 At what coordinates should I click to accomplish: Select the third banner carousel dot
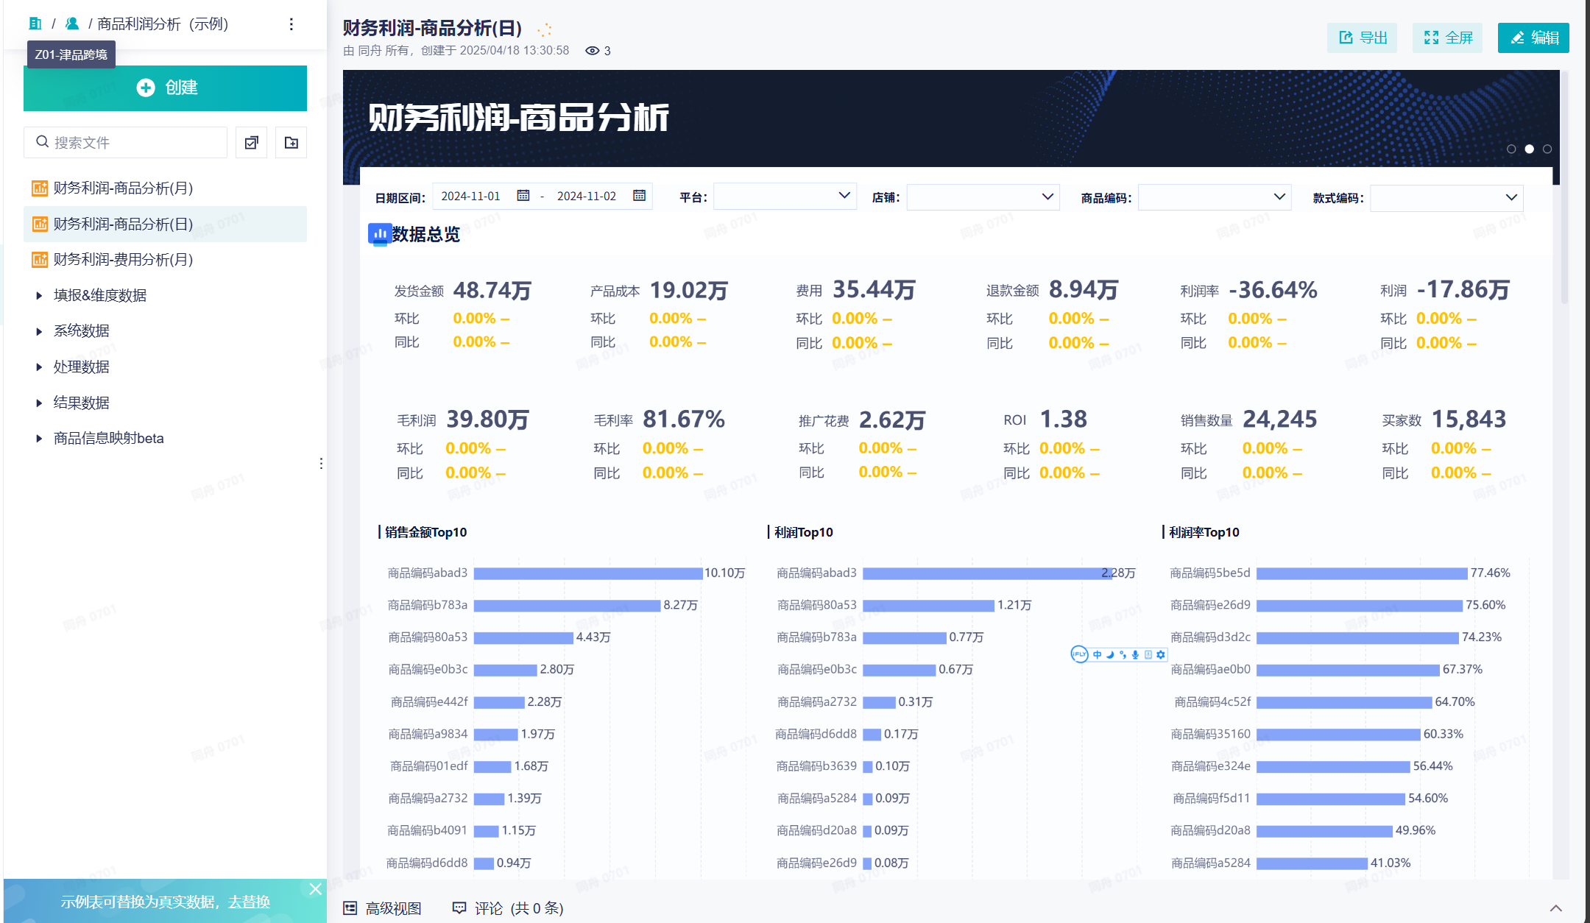(x=1547, y=149)
